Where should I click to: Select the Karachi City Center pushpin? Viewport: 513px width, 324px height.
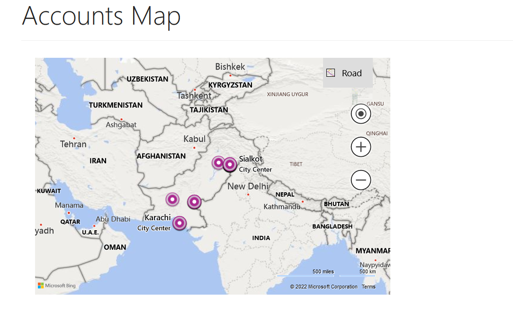[x=179, y=223]
